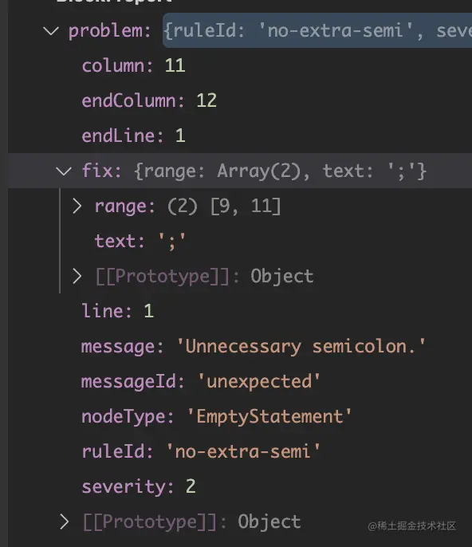This screenshot has width=472, height=547.
Task: Collapse the fix object chevron
Action: (64, 171)
